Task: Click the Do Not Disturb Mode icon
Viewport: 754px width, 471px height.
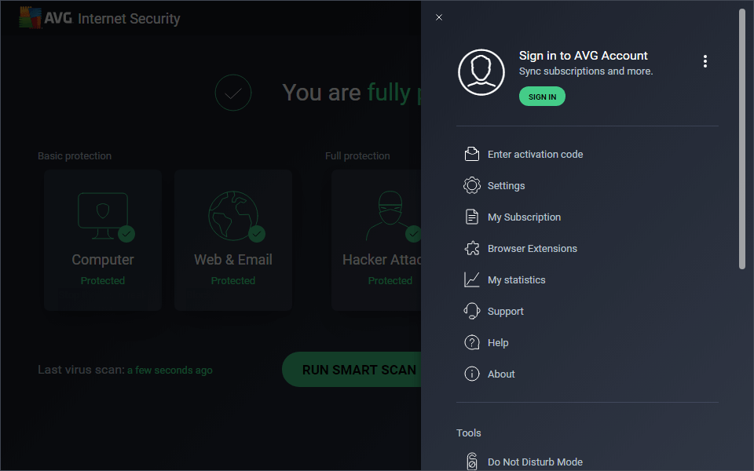Action: coord(471,462)
